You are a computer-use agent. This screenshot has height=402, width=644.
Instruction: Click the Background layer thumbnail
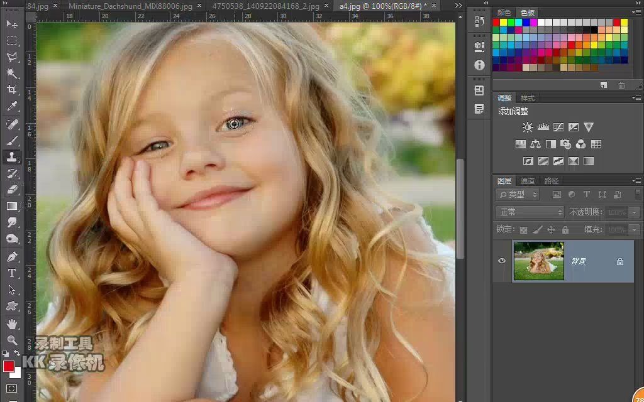click(539, 261)
